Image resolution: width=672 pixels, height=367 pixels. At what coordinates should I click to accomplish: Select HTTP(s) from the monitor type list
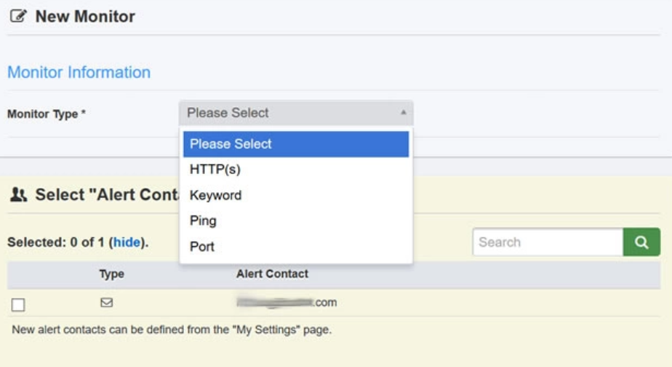(x=215, y=170)
